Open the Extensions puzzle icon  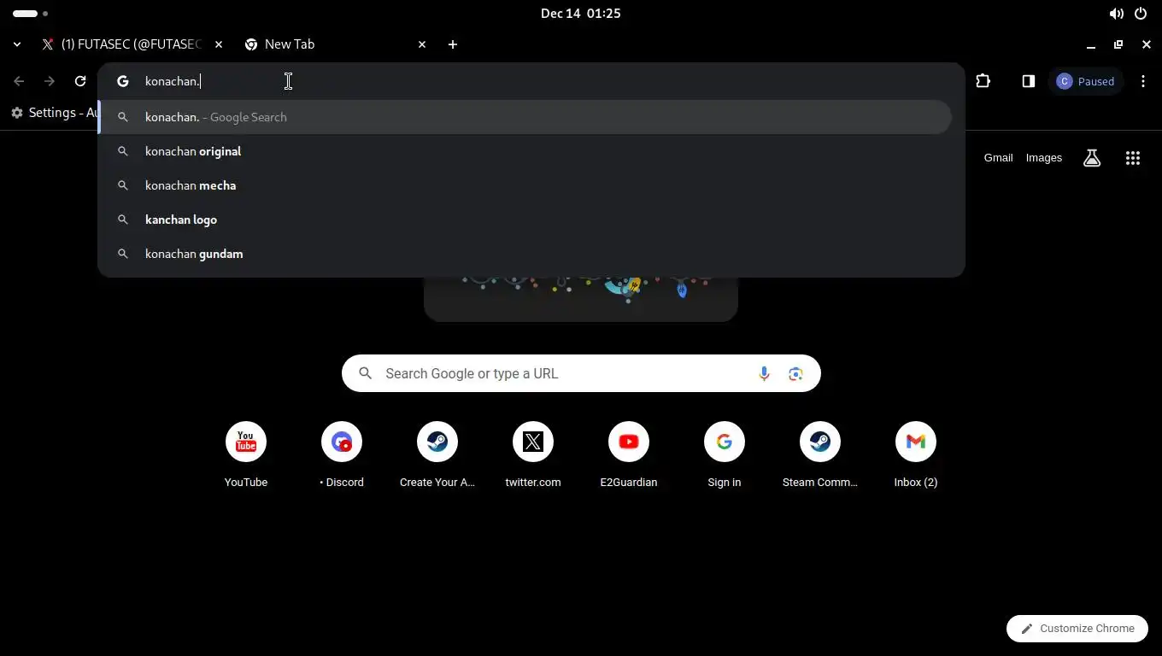point(983,81)
